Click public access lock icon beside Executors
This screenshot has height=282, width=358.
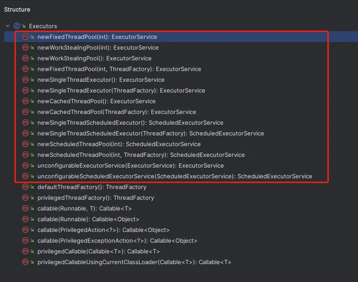point(24,26)
